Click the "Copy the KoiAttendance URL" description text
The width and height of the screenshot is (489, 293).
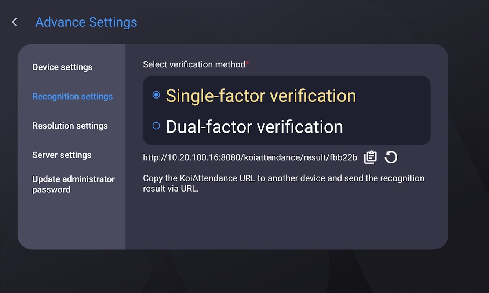coord(283,178)
